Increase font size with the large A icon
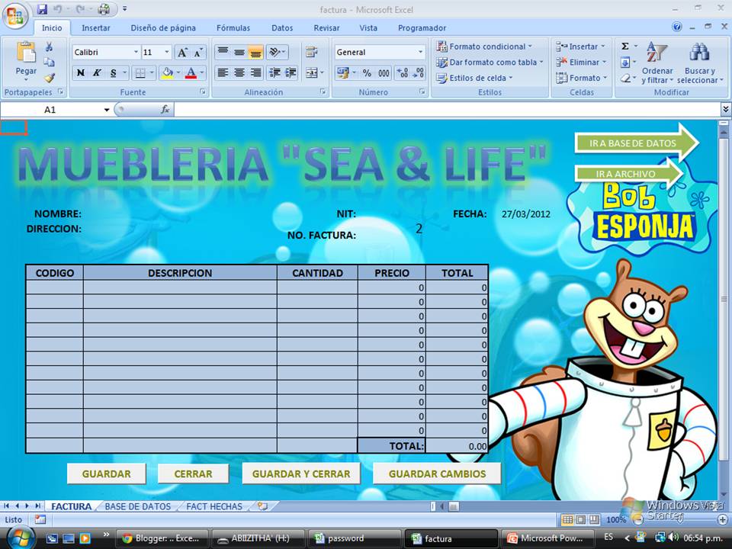732x549 pixels. 182,53
